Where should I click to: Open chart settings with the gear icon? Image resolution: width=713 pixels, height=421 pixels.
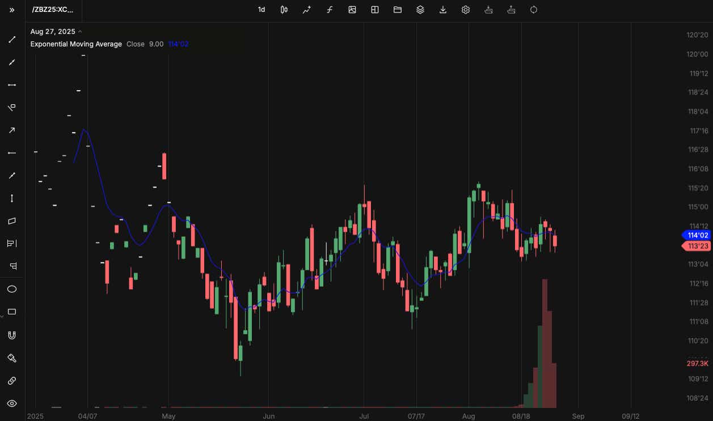[466, 10]
